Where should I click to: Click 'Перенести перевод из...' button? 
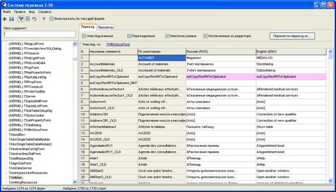click(292, 36)
